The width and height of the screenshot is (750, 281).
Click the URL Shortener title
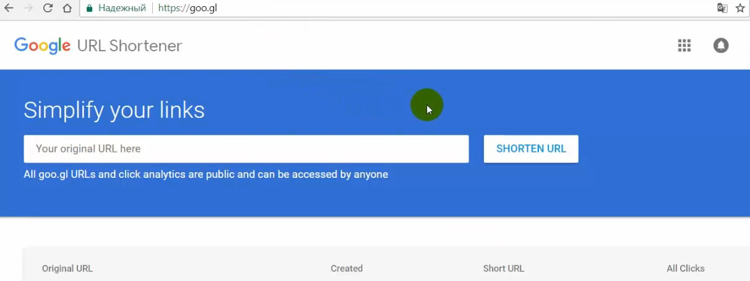pos(129,46)
